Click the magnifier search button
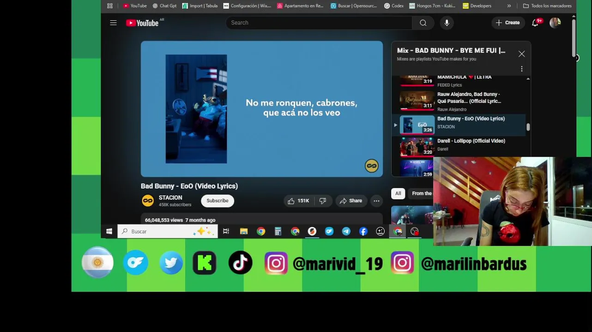This screenshot has width=592, height=332. [423, 23]
